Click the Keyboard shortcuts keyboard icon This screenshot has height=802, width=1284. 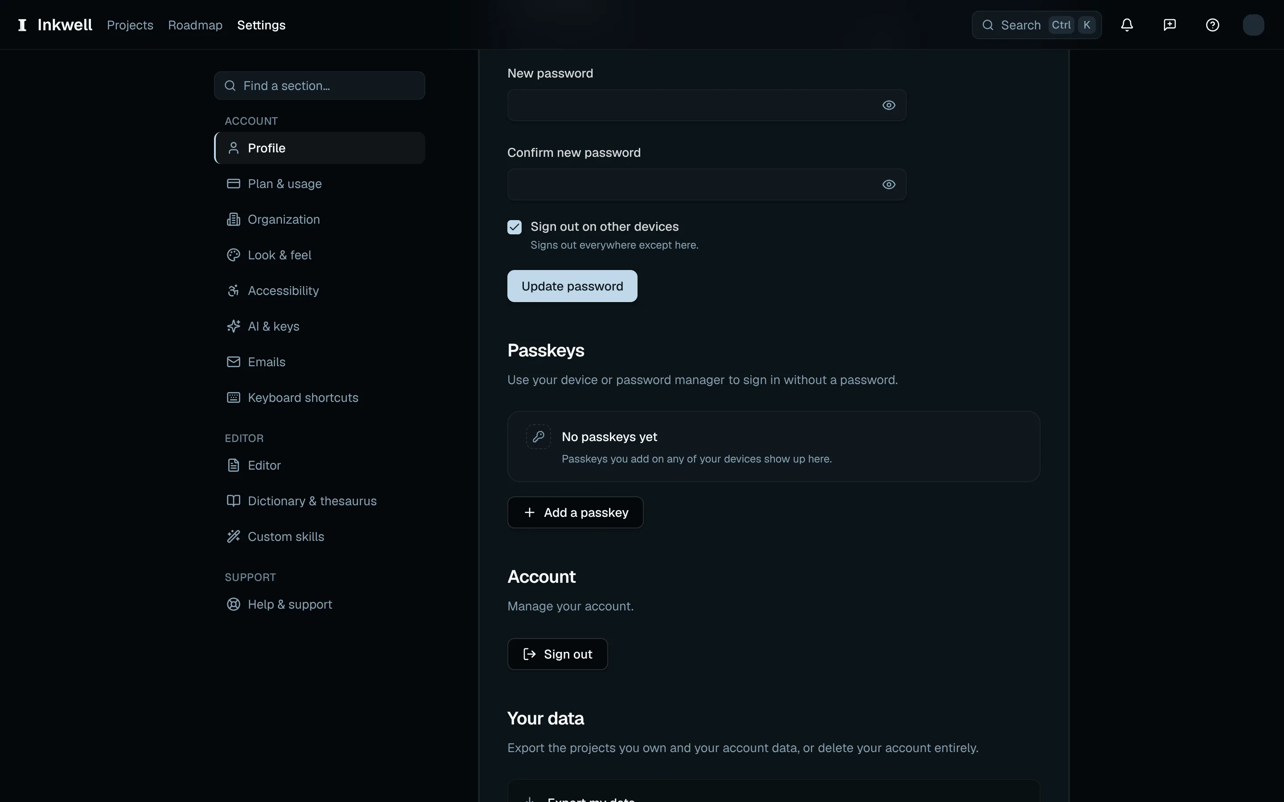click(x=234, y=397)
